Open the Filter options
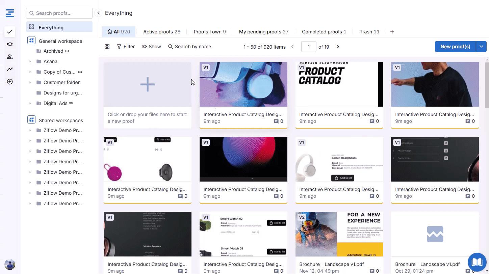This screenshot has height=274, width=489. [x=126, y=47]
